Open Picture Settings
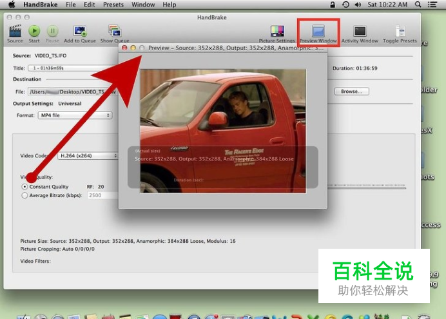The height and width of the screenshot is (319, 446). pos(276,34)
